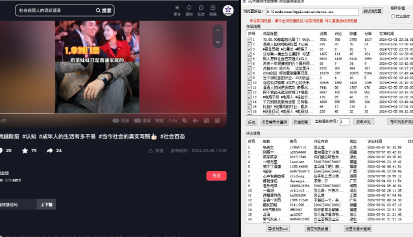413x237 pixels.
Task: Uncheck the checkbox for work row 13
Action: [250, 97]
